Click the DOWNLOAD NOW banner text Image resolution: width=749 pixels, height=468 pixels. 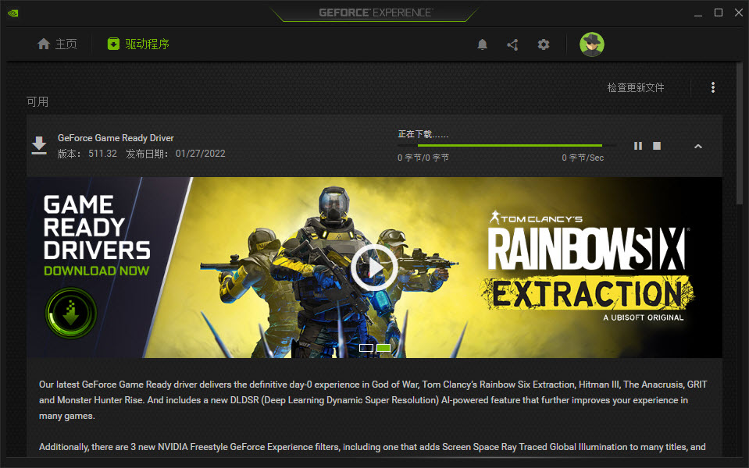[x=97, y=271]
